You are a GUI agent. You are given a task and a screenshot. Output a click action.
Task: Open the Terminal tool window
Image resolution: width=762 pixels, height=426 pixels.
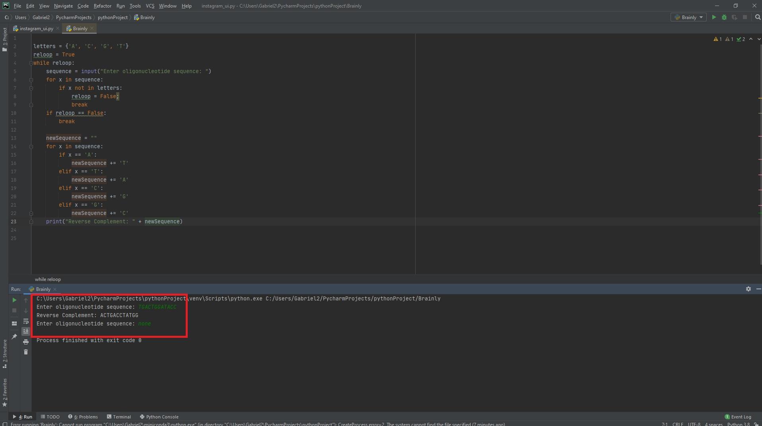coord(119,417)
